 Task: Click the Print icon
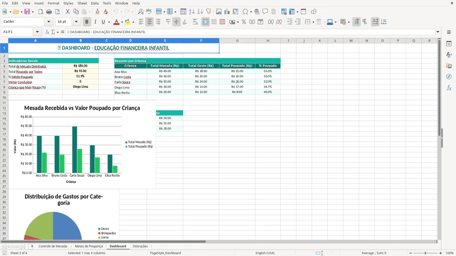(x=49, y=12)
